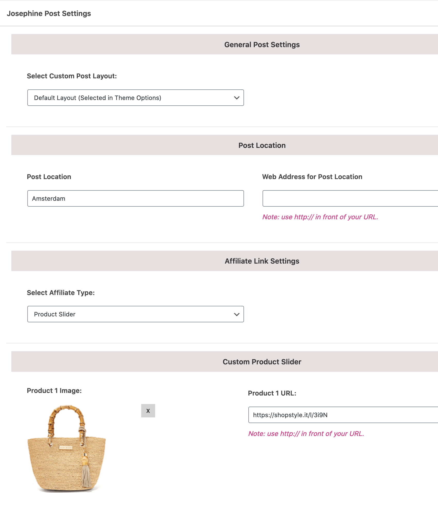Click the Post Location section header bar

(225, 145)
